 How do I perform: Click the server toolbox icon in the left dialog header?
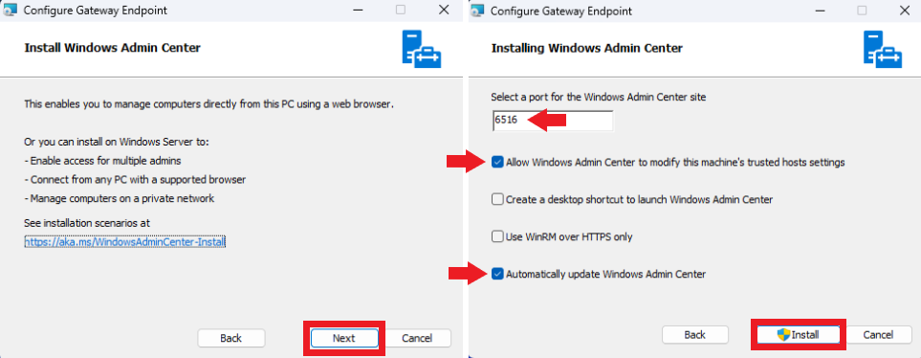[421, 50]
